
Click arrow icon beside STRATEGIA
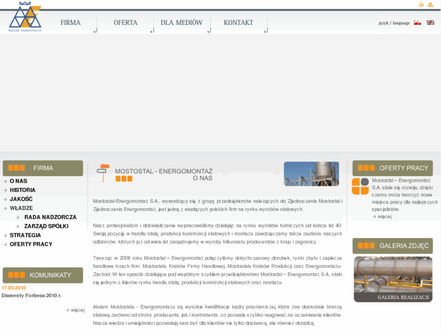pyautogui.click(x=5, y=236)
